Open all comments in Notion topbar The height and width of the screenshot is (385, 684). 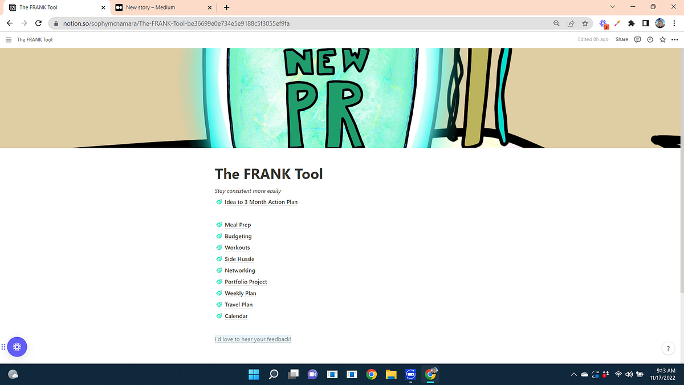(637, 39)
